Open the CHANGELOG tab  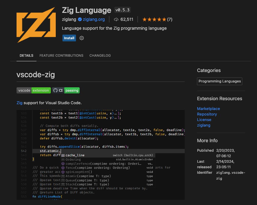pos(100,55)
